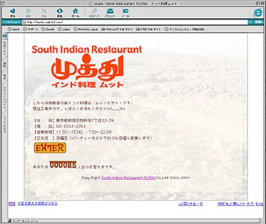
Task: Open the History (履歴) side tab
Action: (5, 65)
